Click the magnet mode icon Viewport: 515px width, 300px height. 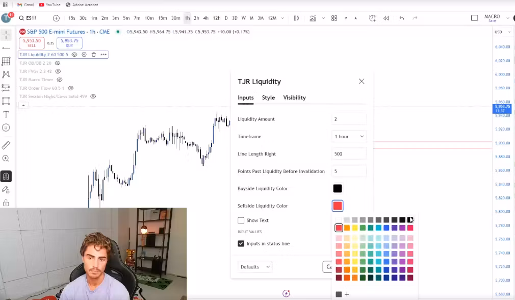pos(6,177)
